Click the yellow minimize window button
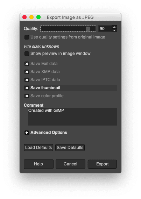Screen dimensions: 141x199 coord(31,17)
